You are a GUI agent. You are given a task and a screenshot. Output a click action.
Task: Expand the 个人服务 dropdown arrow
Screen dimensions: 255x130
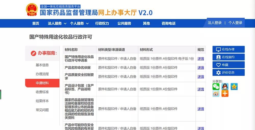[87, 24]
